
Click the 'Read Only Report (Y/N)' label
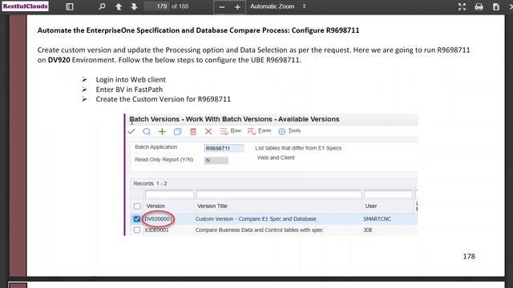[x=164, y=159]
